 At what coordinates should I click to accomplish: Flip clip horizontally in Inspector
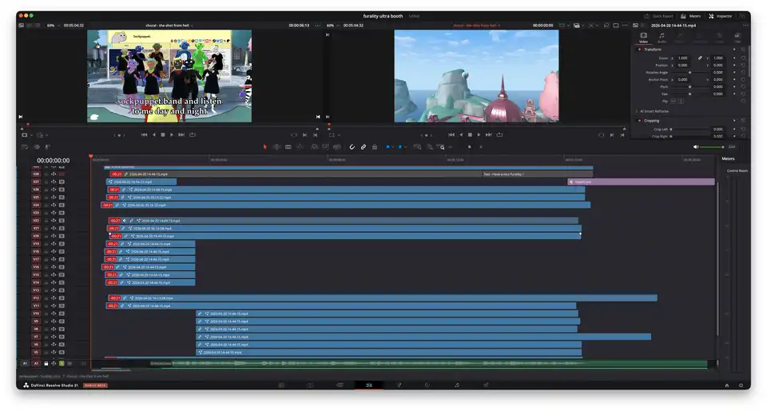[x=673, y=101]
